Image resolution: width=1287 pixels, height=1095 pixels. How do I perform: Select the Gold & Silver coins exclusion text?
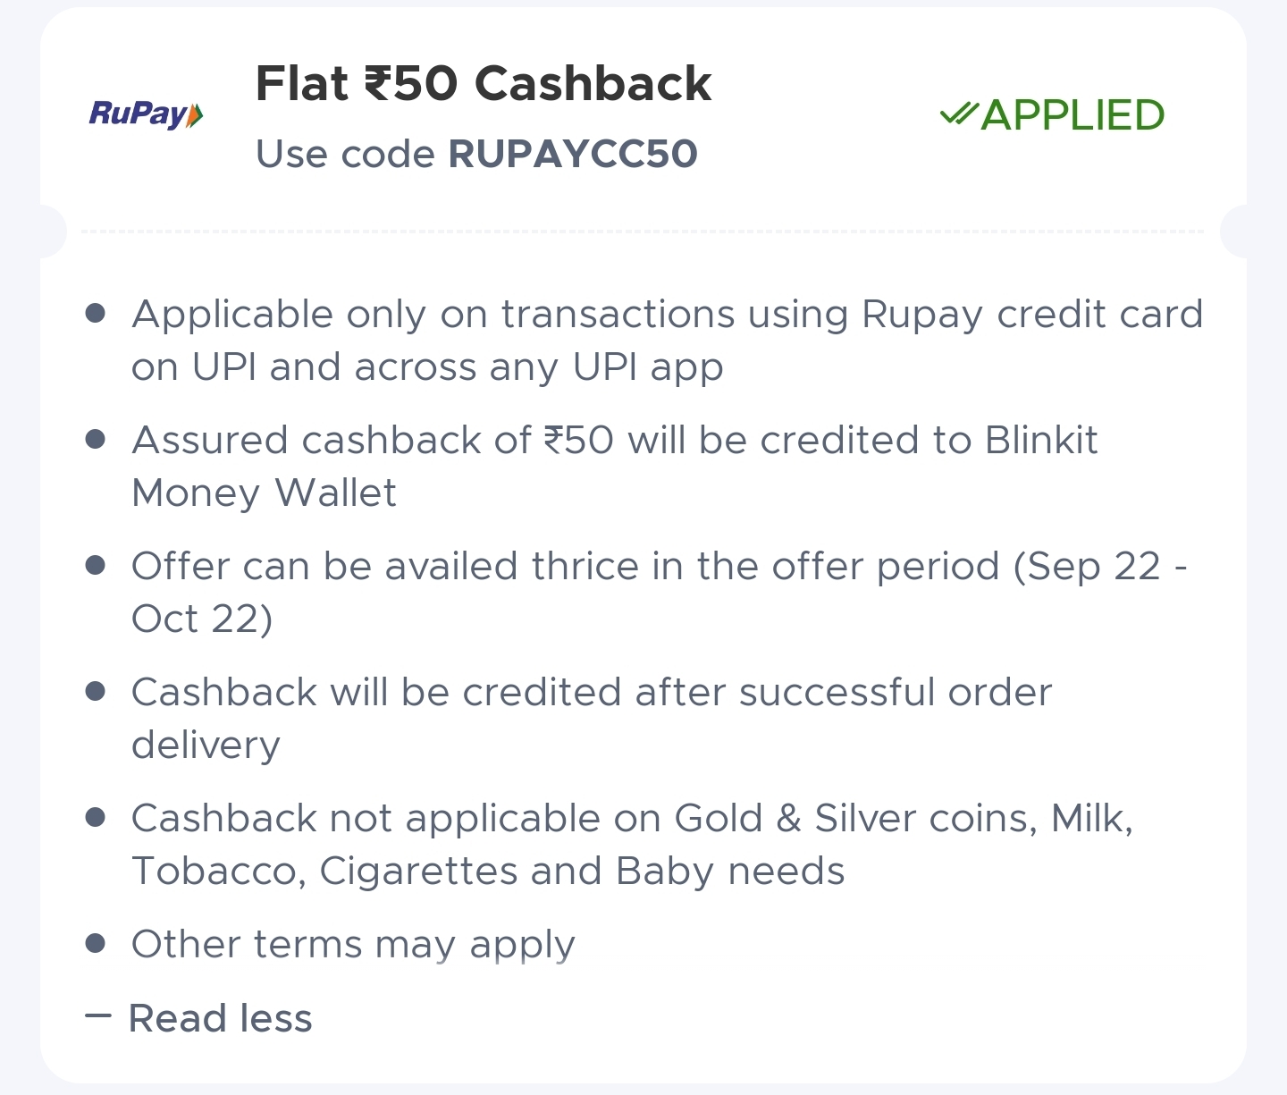631,844
